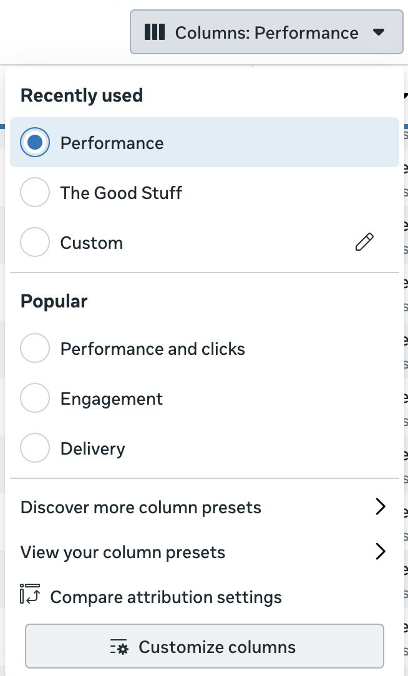The height and width of the screenshot is (676, 408).
Task: Click the pencil edit icon beside Custom
Action: [364, 242]
